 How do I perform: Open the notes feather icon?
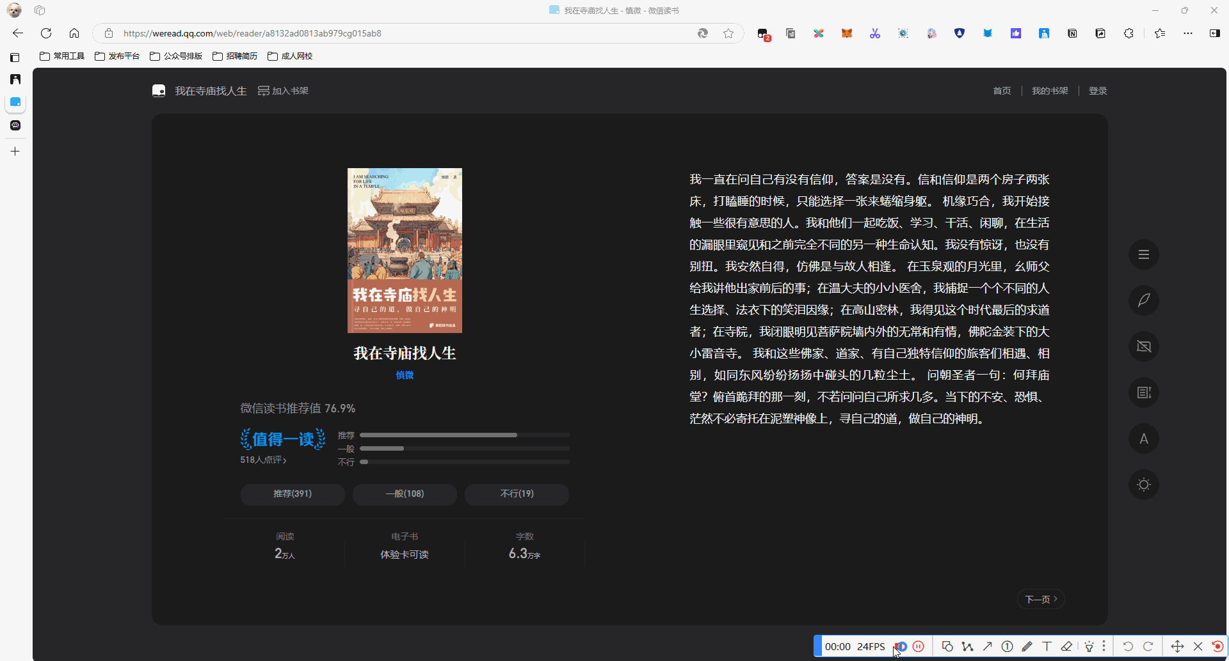pos(1143,300)
